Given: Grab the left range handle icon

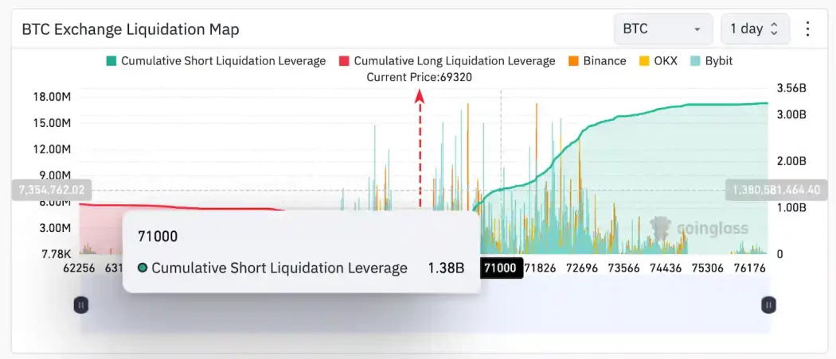Looking at the screenshot, I should 80,304.
